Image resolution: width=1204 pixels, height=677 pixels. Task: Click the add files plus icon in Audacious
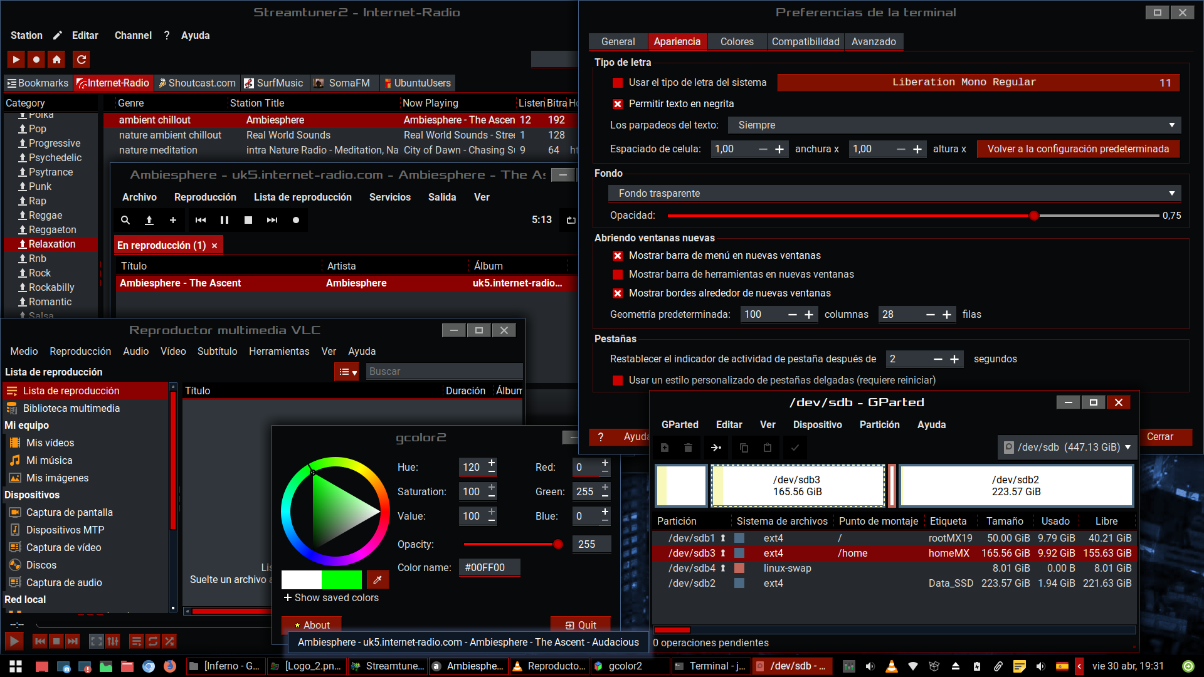173,220
